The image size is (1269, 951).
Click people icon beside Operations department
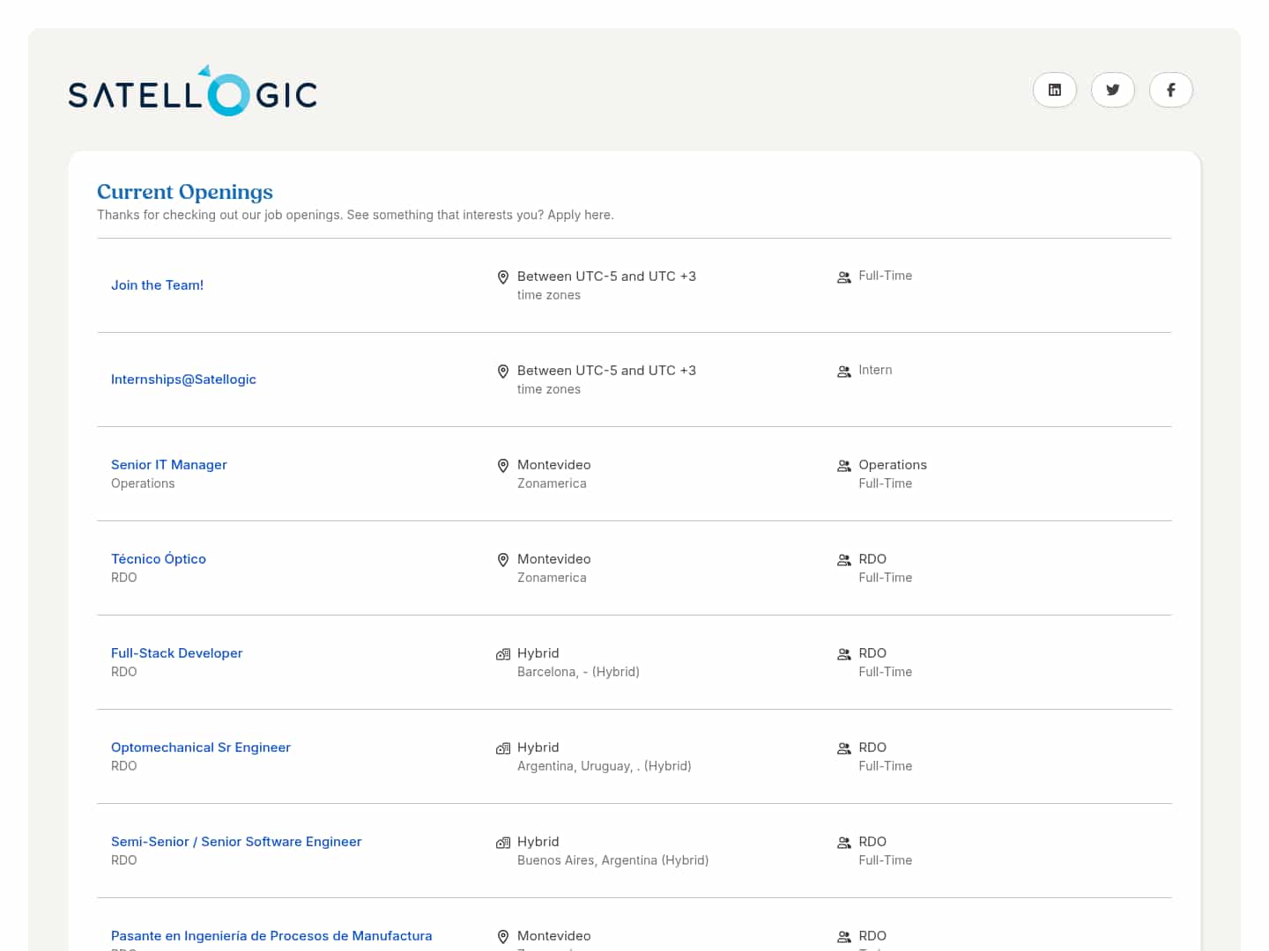(x=844, y=466)
